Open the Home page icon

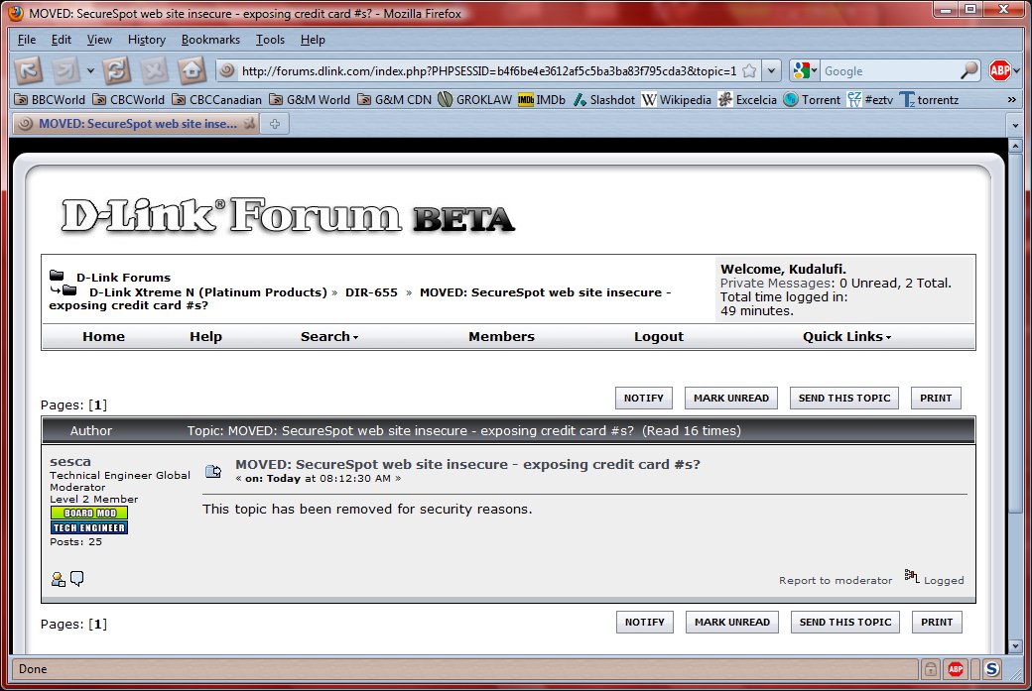pos(192,69)
